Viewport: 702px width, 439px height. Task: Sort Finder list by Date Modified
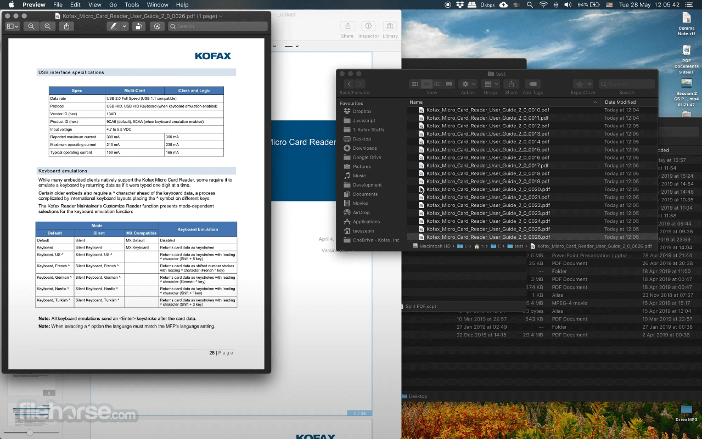tap(629, 102)
